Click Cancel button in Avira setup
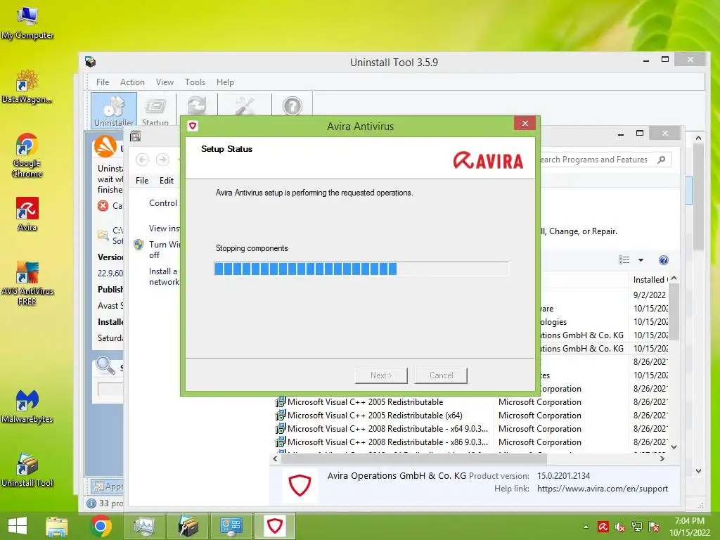720x540 pixels. pyautogui.click(x=441, y=375)
